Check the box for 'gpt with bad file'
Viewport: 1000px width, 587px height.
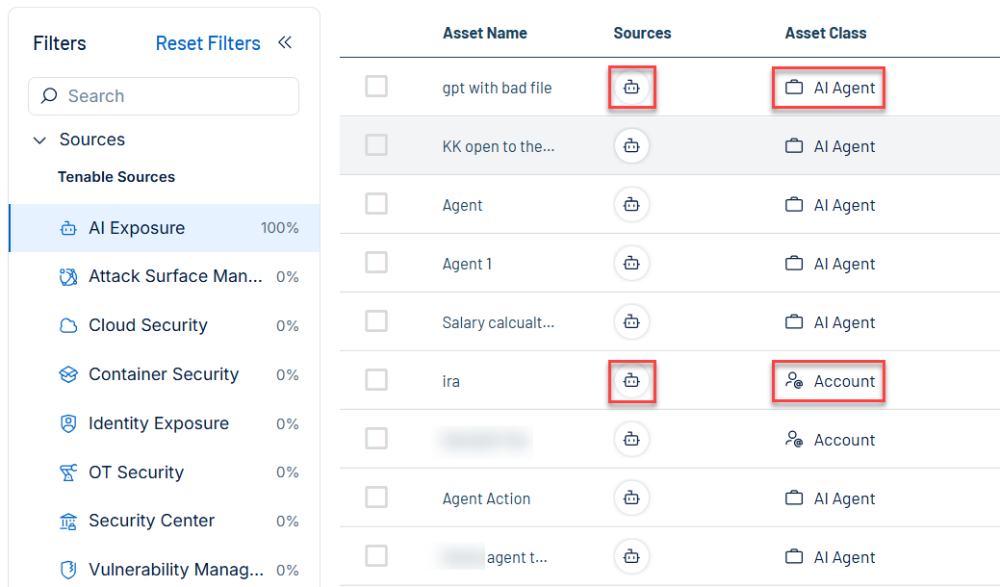(x=376, y=87)
